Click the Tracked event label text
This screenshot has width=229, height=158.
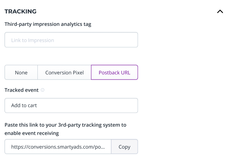pyautogui.click(x=21, y=90)
